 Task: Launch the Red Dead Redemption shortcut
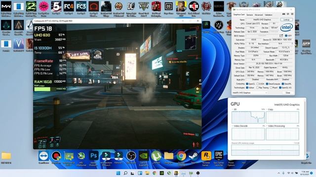pyautogui.click(x=156, y=6)
